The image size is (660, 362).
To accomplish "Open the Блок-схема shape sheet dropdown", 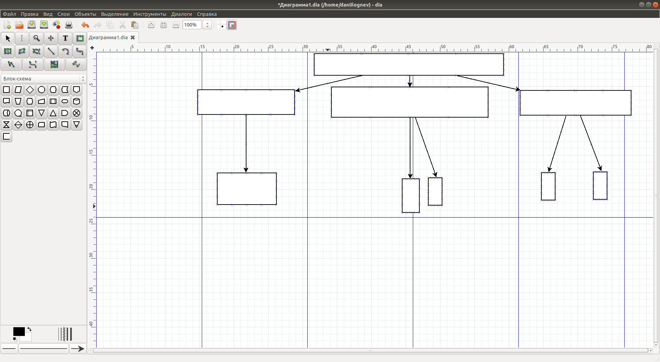I will pos(43,79).
